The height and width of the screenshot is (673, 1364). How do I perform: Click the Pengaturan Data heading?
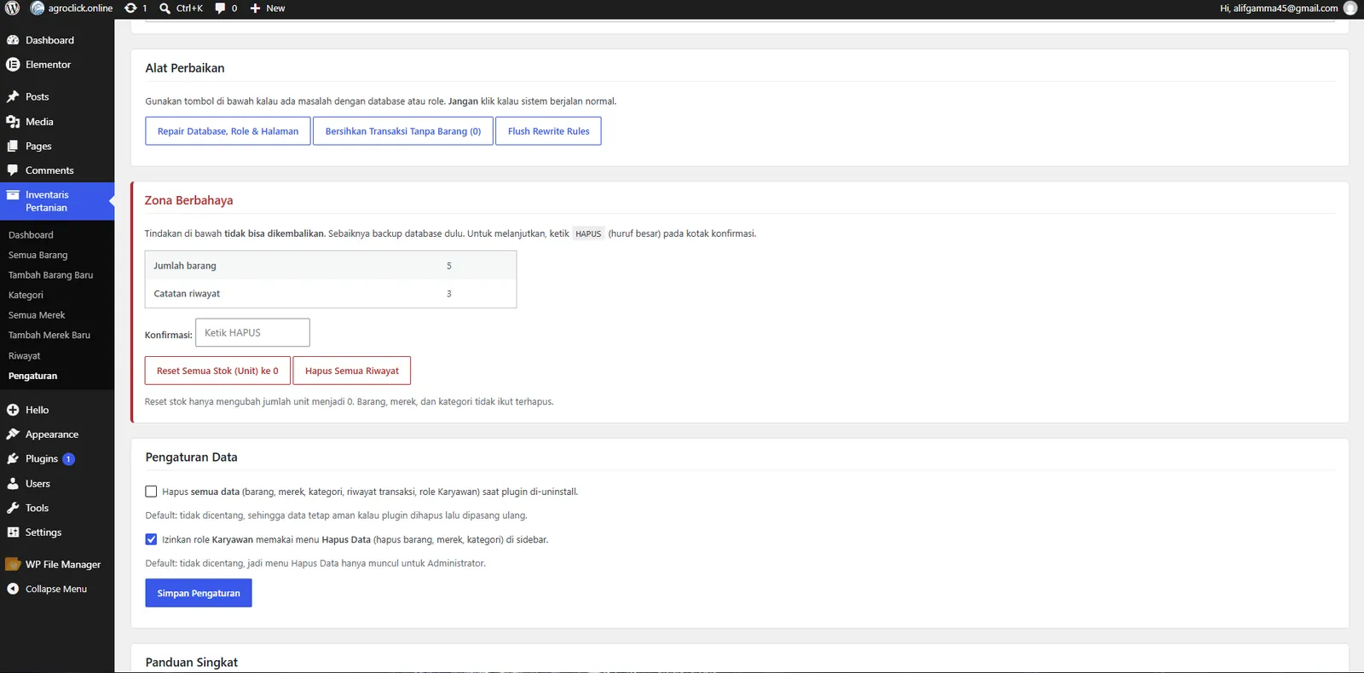[x=191, y=457]
